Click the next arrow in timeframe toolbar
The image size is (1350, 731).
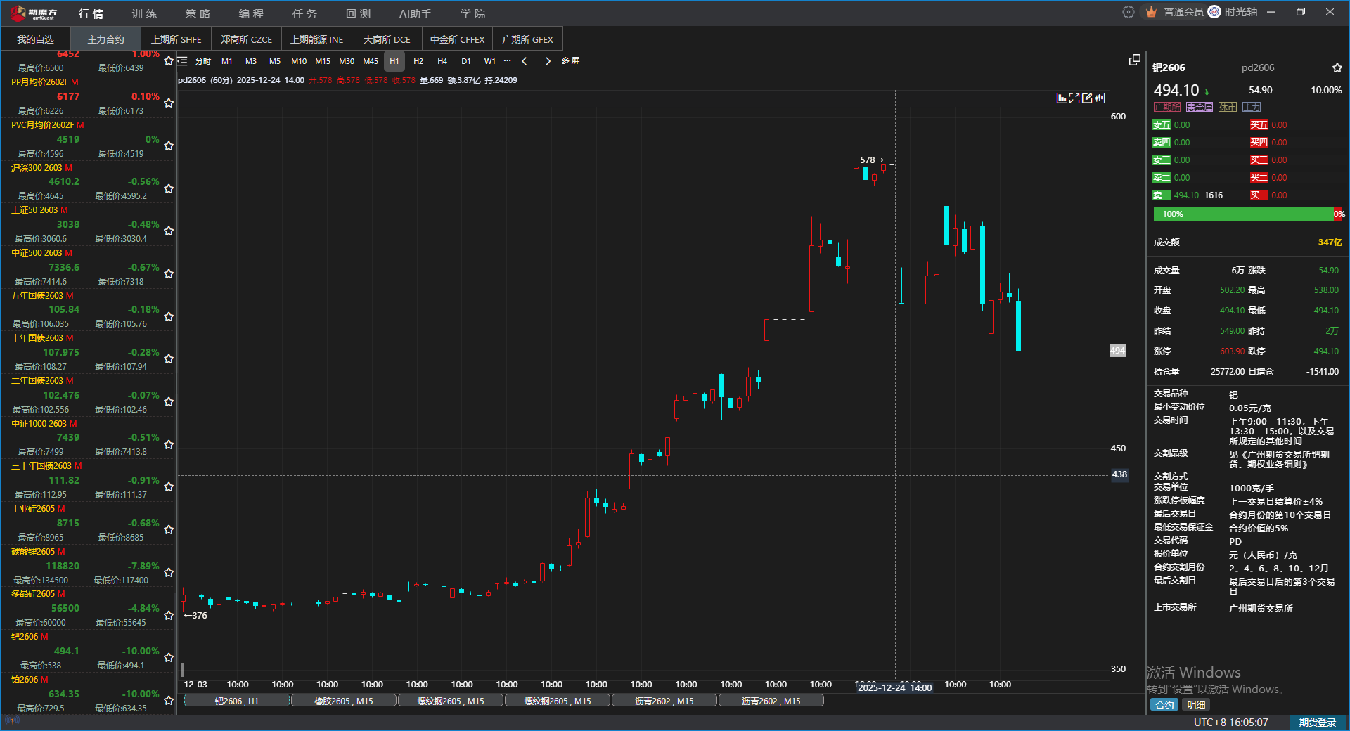[548, 61]
